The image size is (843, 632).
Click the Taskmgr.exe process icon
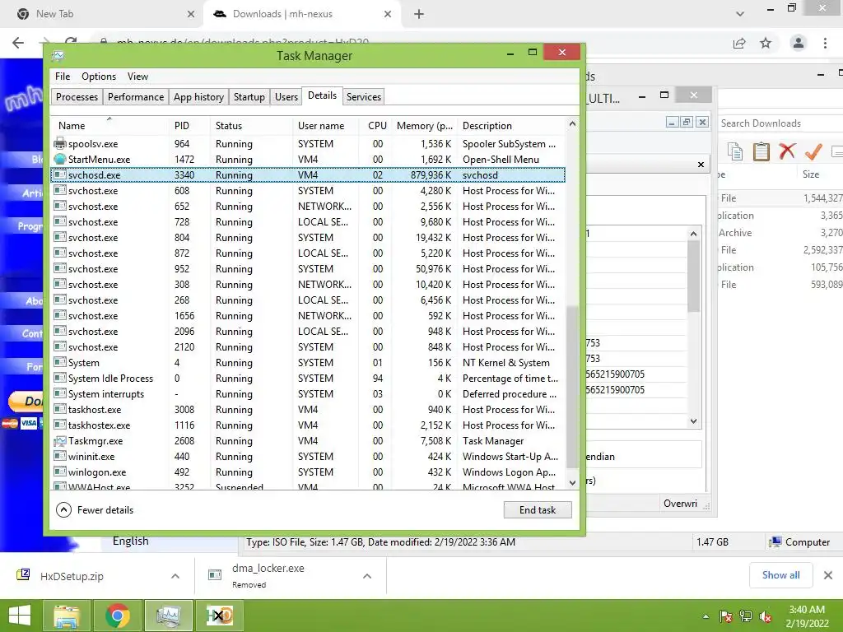click(59, 441)
